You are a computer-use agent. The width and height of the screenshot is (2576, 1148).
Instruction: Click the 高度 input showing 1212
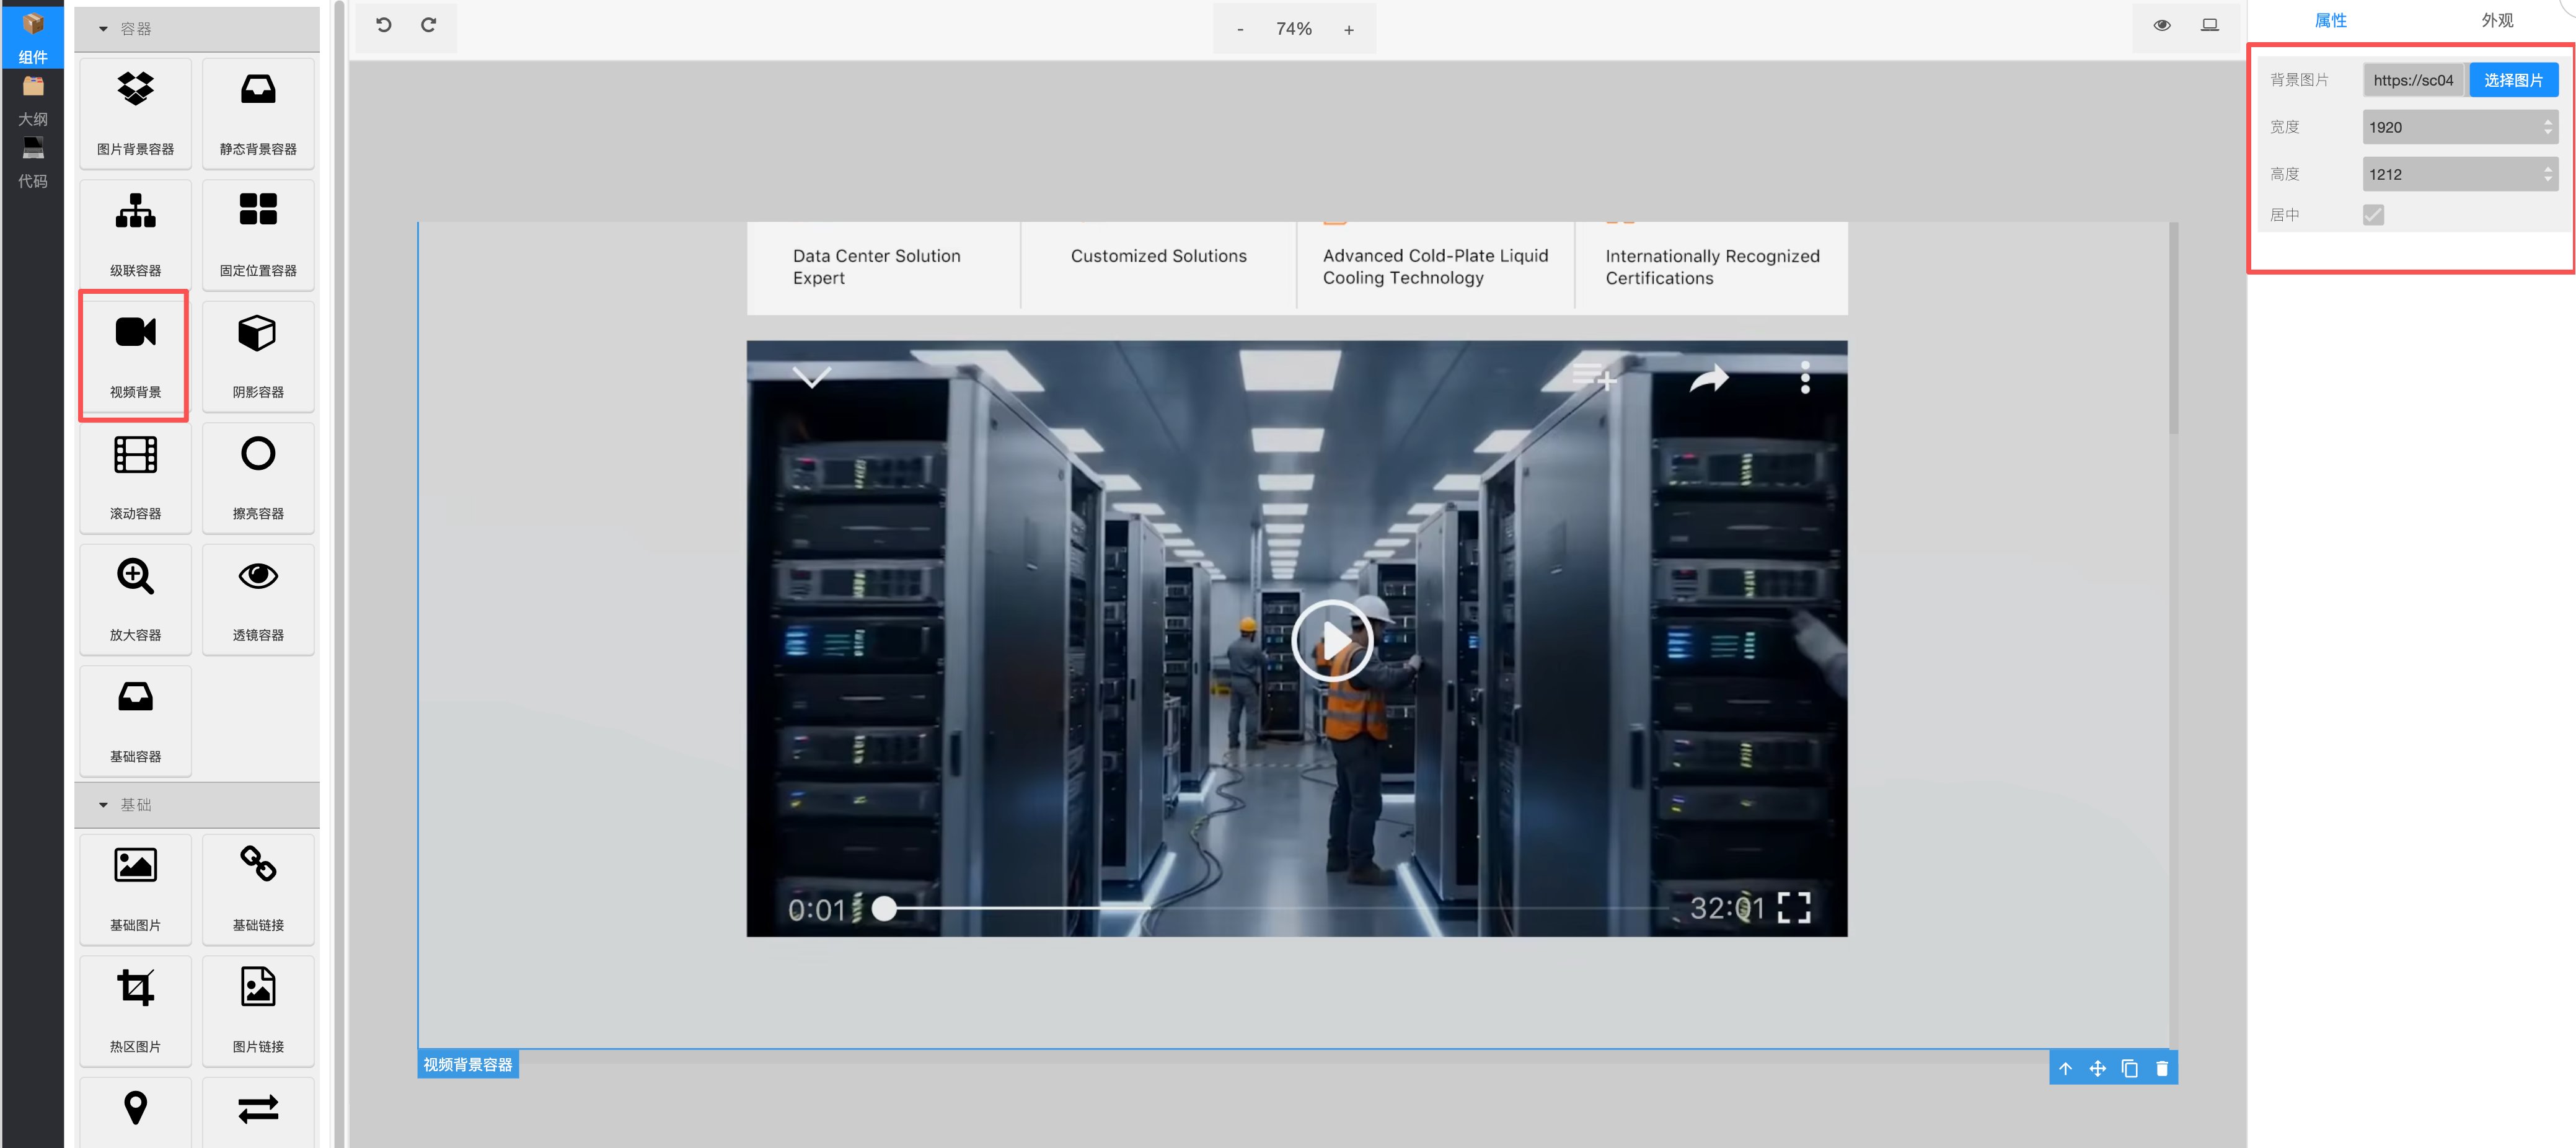2459,174
